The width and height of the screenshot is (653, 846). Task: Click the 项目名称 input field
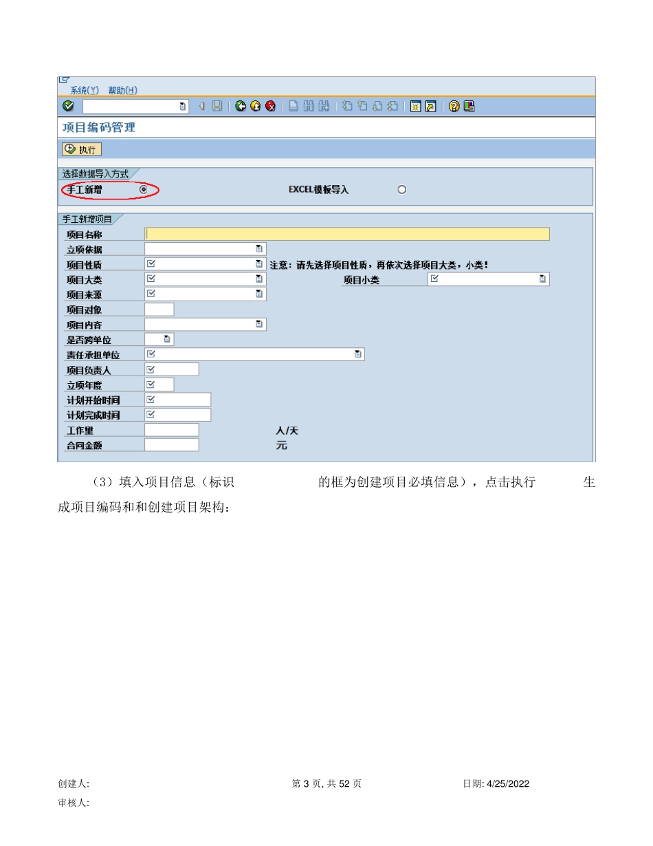pyautogui.click(x=347, y=234)
